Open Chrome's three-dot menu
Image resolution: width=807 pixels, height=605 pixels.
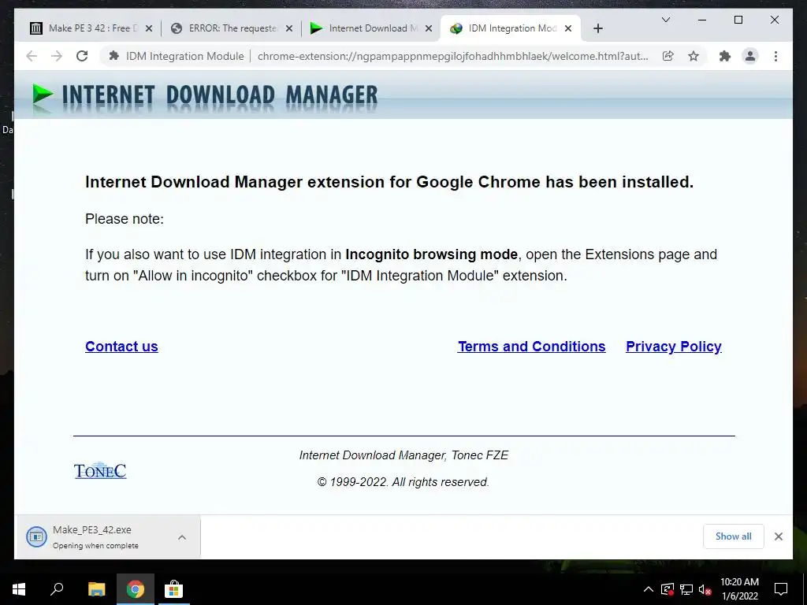tap(775, 56)
